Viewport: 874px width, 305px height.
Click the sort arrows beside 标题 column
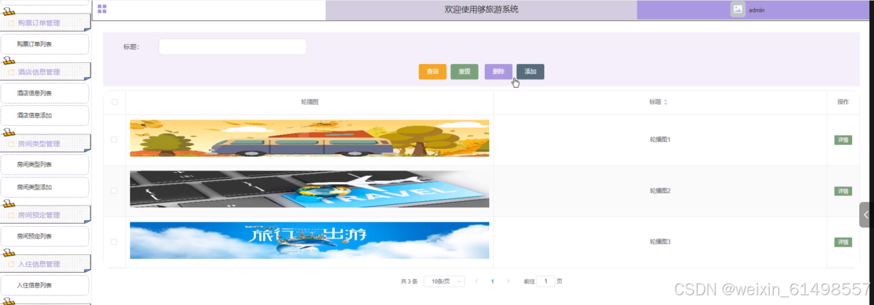(x=665, y=102)
